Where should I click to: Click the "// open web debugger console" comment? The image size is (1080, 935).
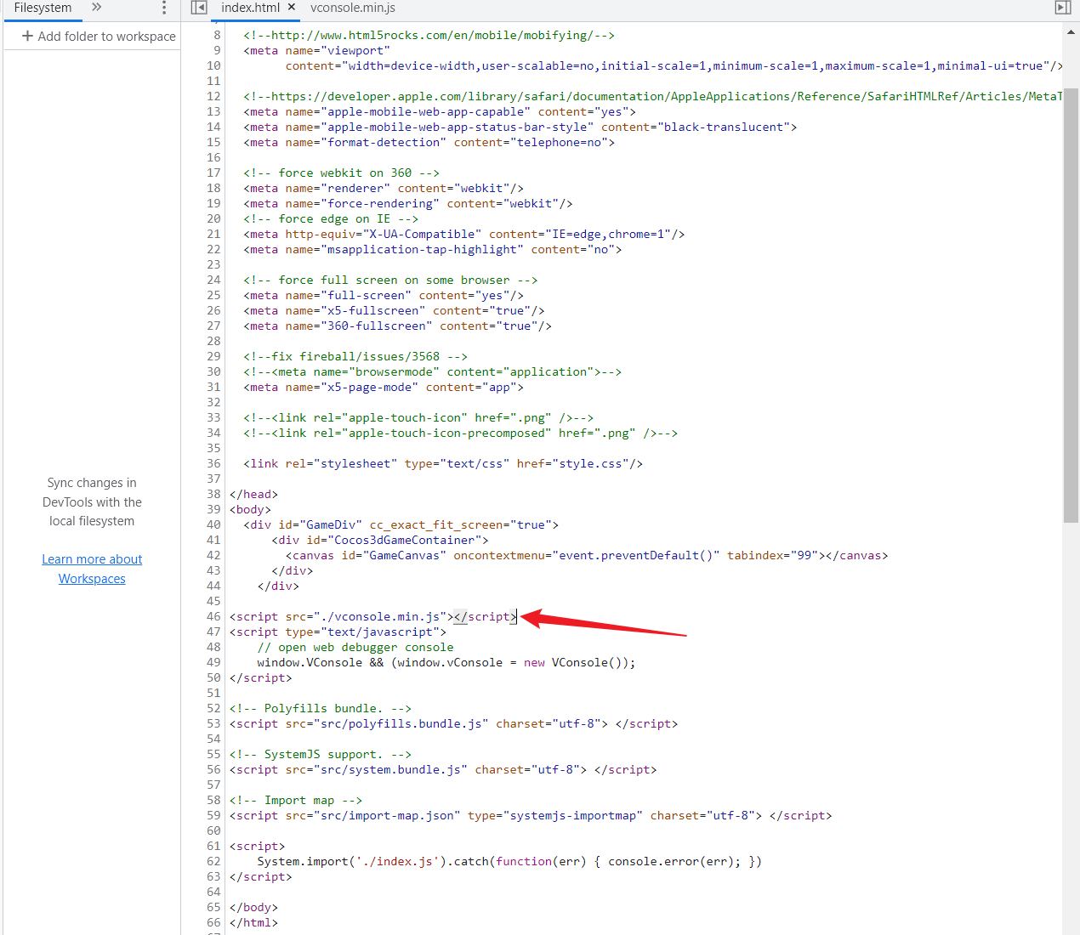pyautogui.click(x=355, y=647)
